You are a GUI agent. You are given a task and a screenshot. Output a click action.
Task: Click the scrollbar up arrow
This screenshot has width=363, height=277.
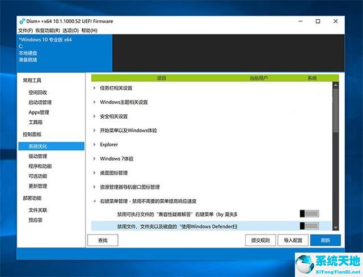[x=335, y=85]
